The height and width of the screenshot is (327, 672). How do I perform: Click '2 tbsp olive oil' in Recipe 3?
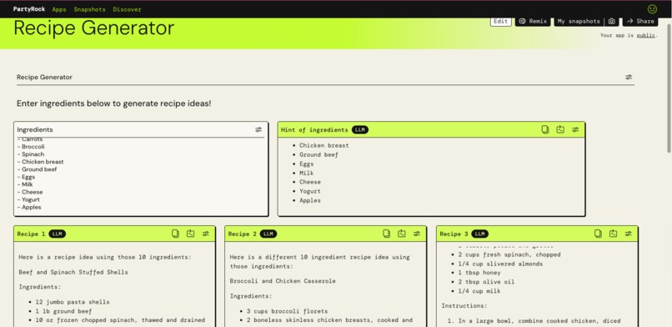[486, 282]
